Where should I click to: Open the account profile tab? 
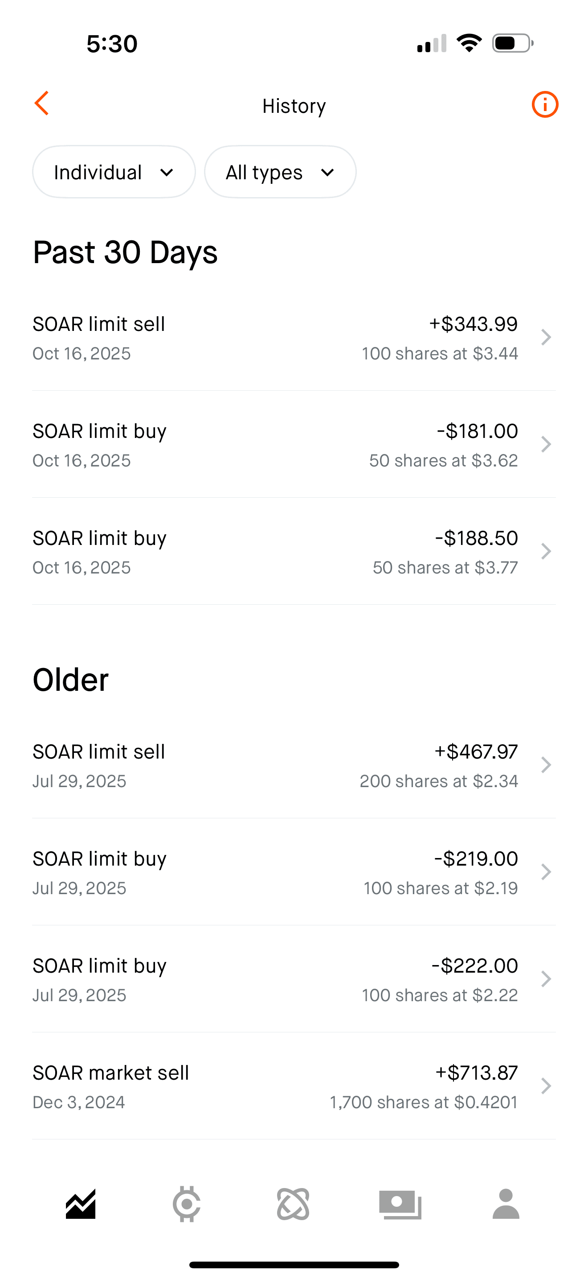506,1204
